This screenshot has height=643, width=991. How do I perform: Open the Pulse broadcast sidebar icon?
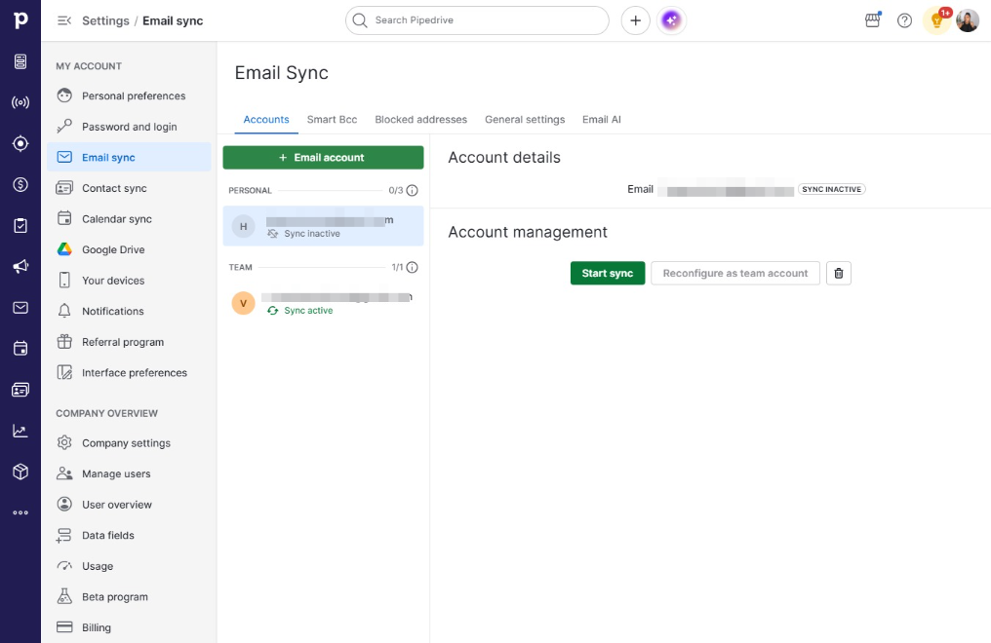(20, 102)
